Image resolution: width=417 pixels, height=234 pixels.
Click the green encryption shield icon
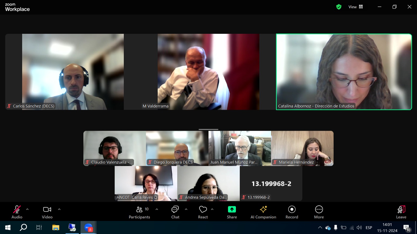point(339,7)
